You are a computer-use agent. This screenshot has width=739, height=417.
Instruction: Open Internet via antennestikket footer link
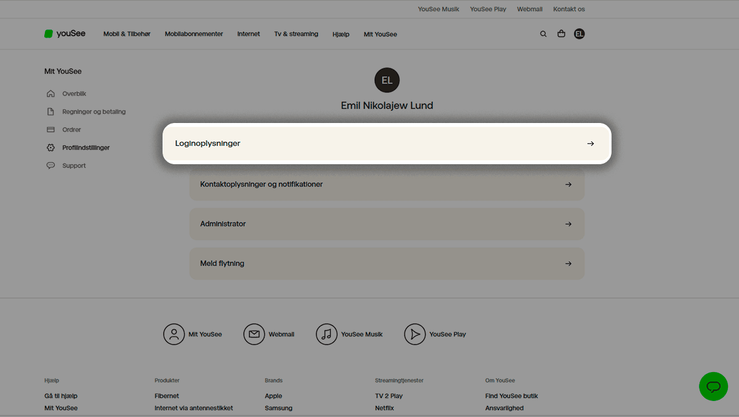[194, 408]
